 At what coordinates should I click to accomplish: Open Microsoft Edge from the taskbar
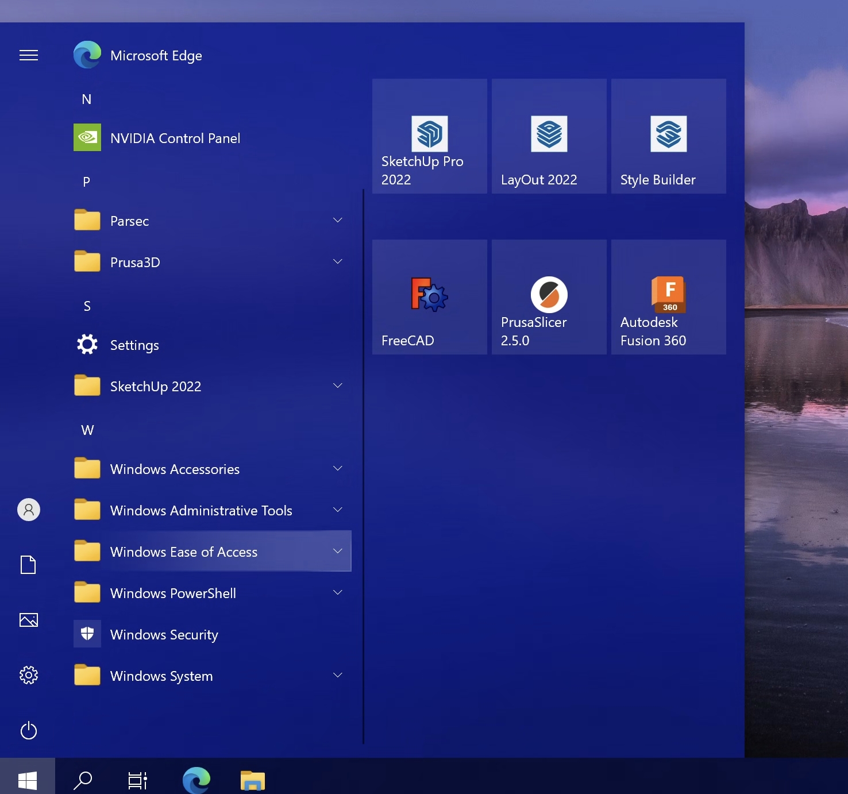[x=196, y=780]
